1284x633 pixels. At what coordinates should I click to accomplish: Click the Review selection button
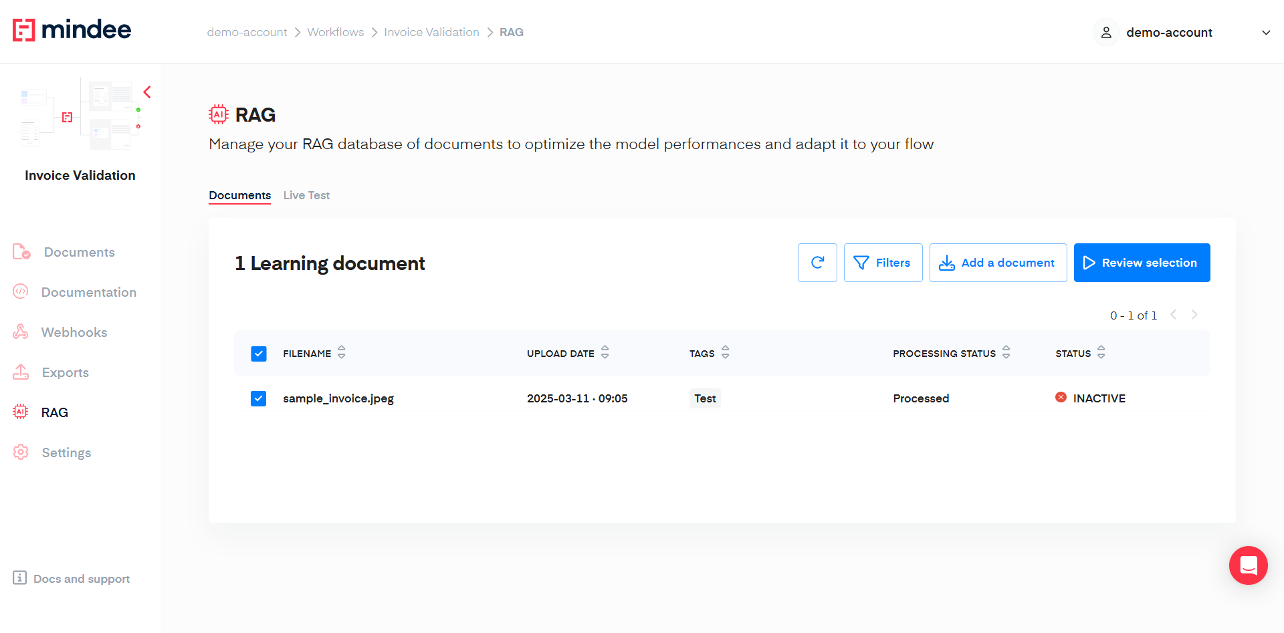pos(1142,263)
